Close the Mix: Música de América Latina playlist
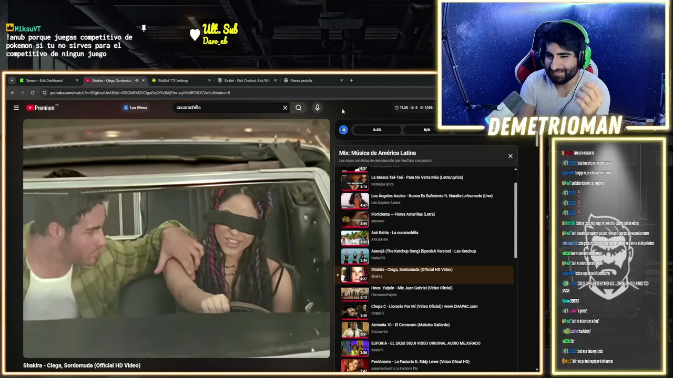This screenshot has width=673, height=378. click(x=510, y=156)
